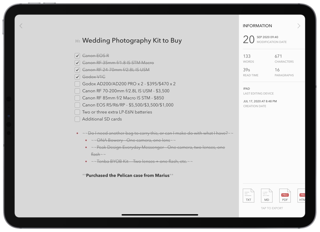Image resolution: width=320 pixels, height=232 pixels.
Task: Uncheck the Godox V1C checkbox
Action: [x=77, y=77]
